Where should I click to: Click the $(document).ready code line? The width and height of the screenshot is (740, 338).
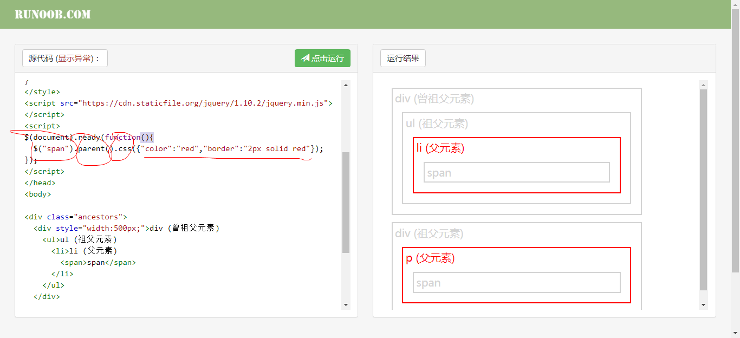click(x=89, y=137)
